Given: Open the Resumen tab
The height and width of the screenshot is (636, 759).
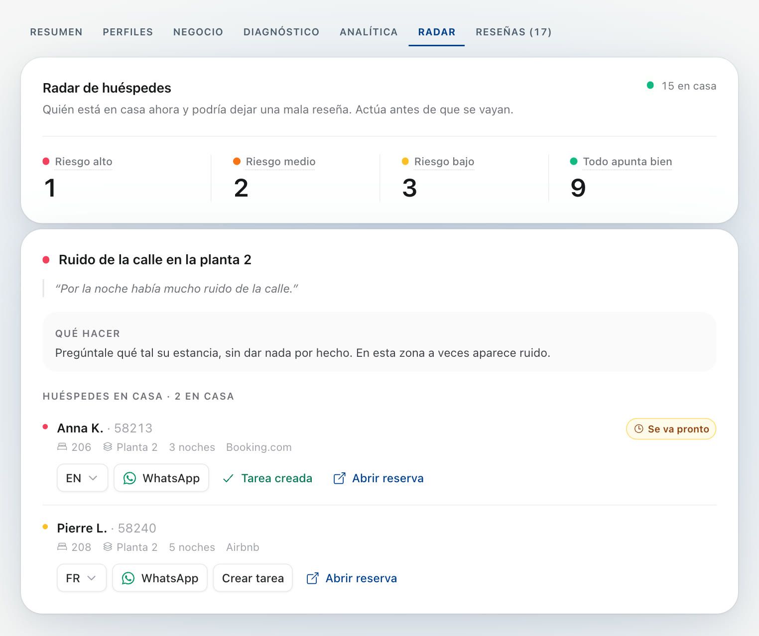Looking at the screenshot, I should [x=56, y=32].
